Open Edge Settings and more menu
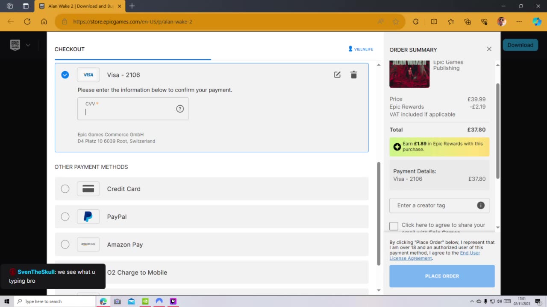 (x=519, y=21)
